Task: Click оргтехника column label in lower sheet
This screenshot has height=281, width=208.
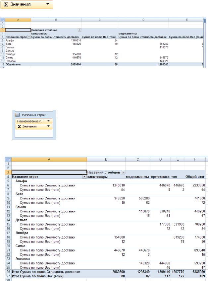Action: coord(160,177)
